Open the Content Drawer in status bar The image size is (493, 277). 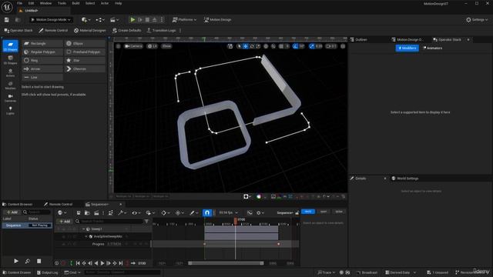17,272
